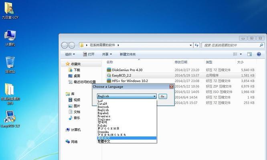Sort by 名称 column header
Image resolution: width=267 pixels, height=160 pixels.
coord(110,62)
